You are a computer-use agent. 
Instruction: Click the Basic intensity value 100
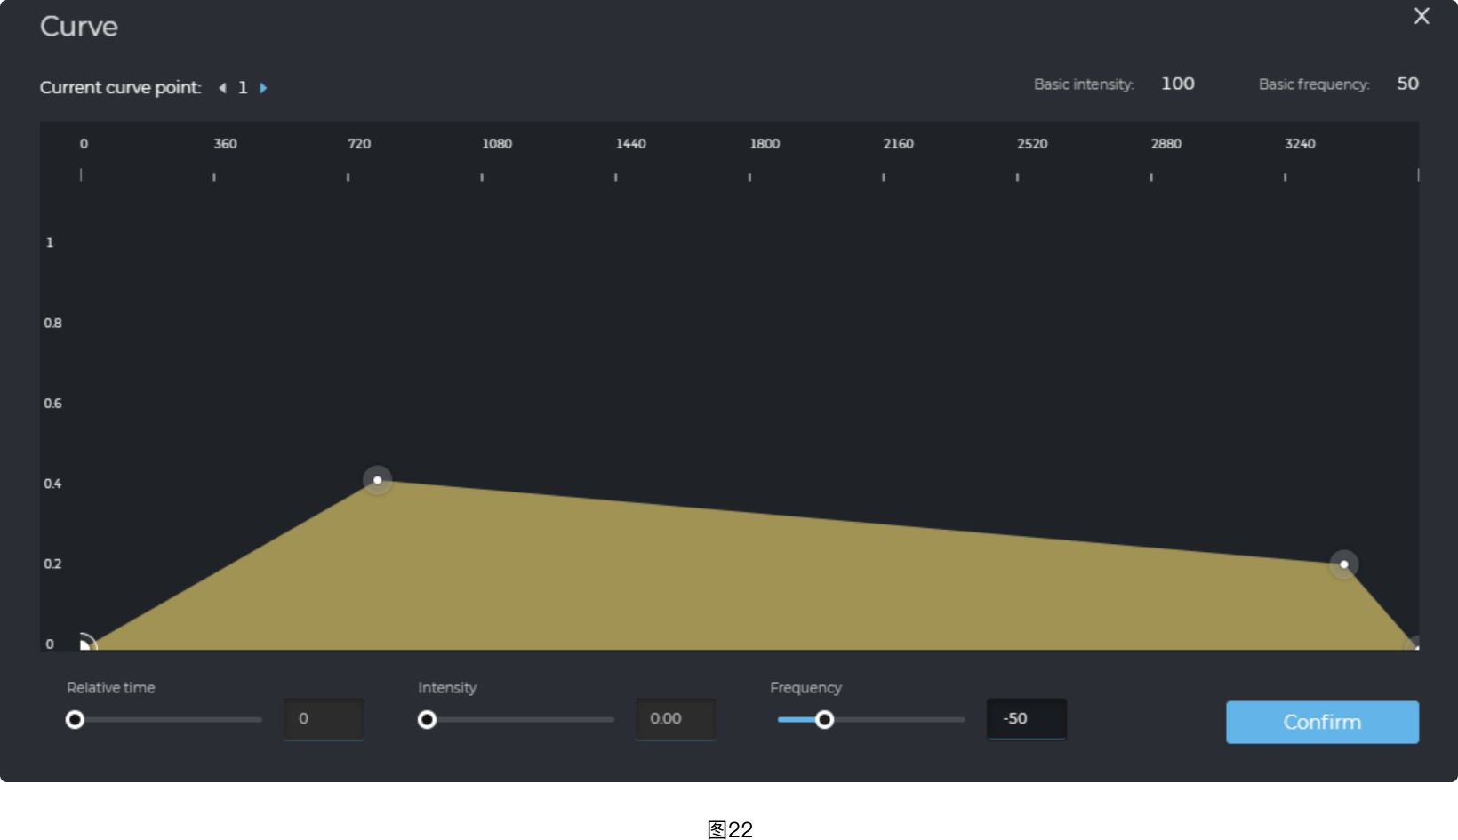(1177, 84)
